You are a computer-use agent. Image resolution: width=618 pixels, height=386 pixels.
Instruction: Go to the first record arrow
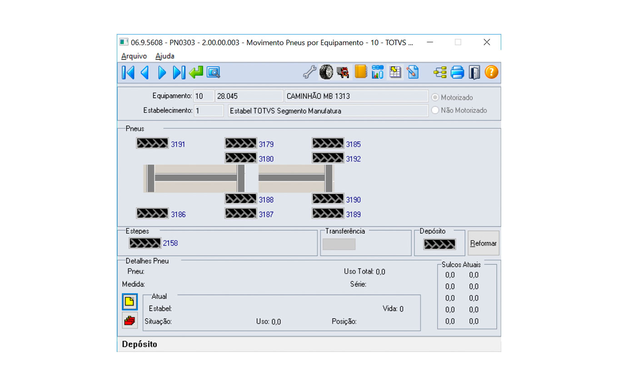pyautogui.click(x=128, y=72)
